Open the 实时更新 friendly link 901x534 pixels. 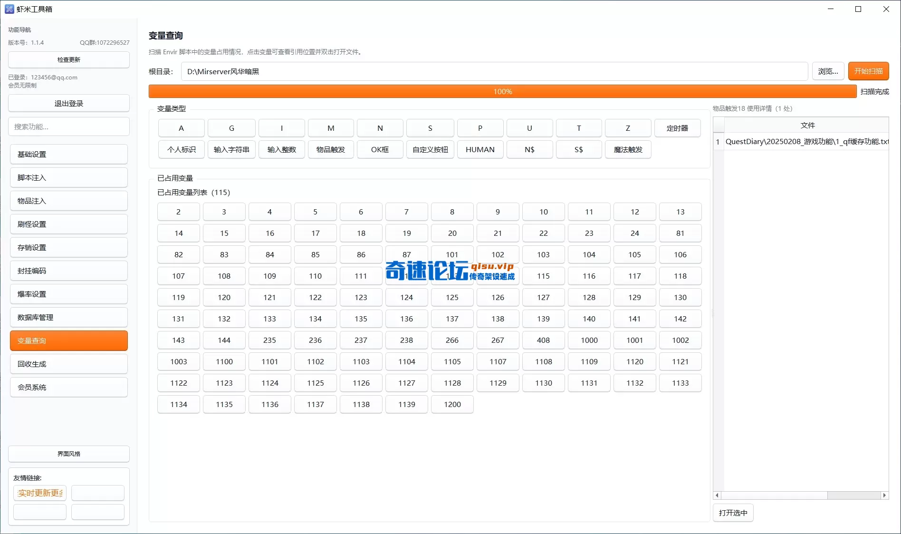(x=40, y=493)
